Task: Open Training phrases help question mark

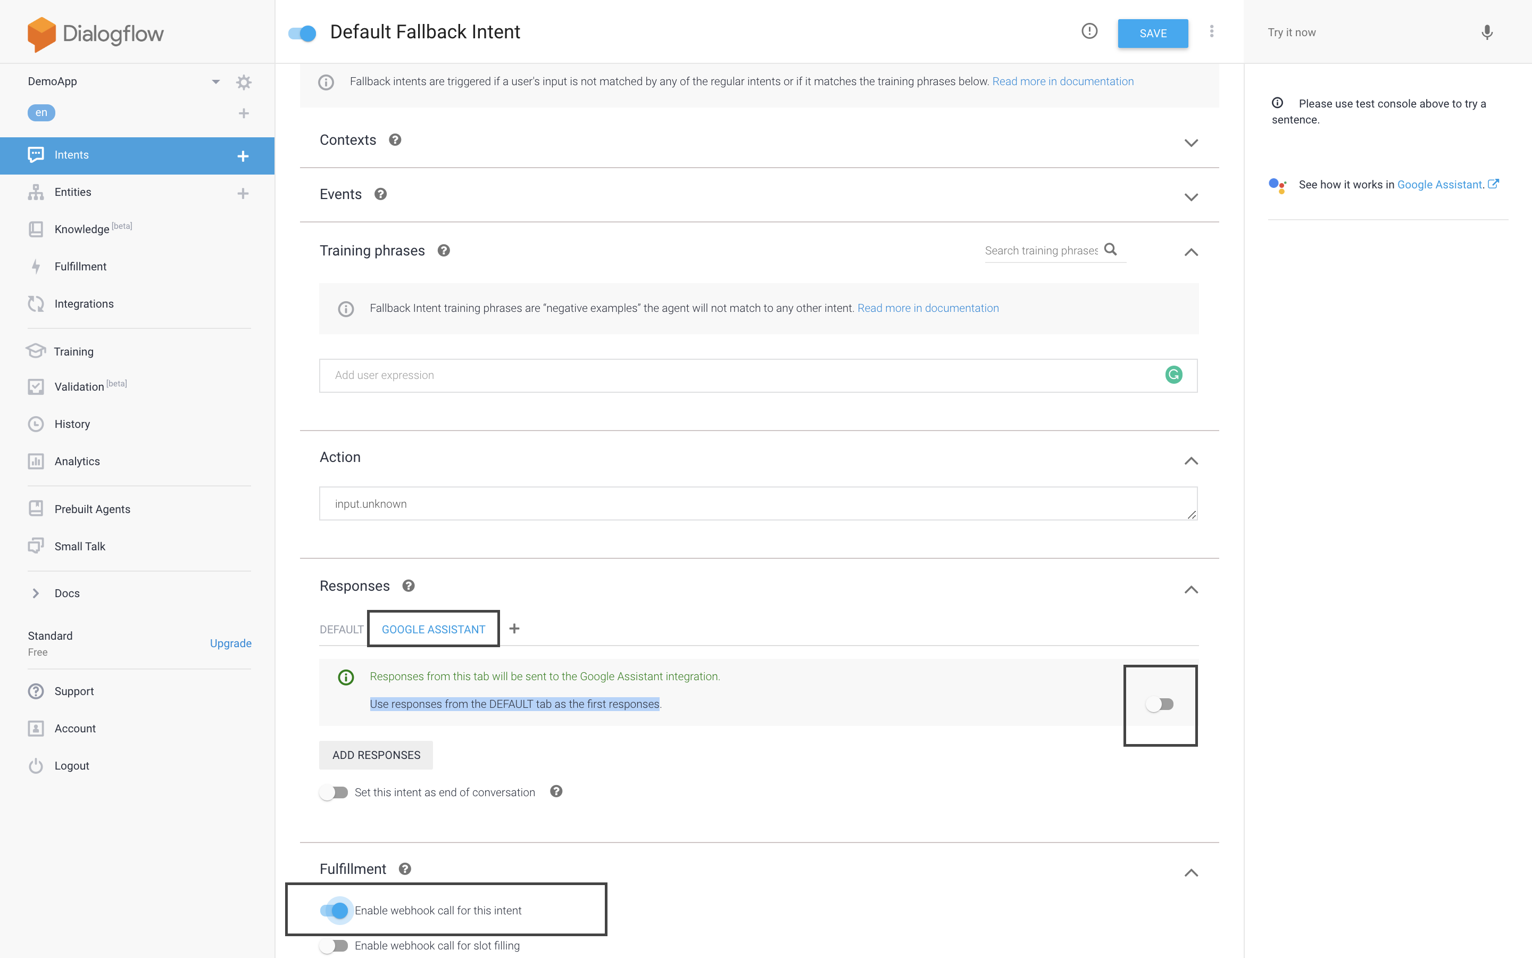Action: click(x=444, y=251)
